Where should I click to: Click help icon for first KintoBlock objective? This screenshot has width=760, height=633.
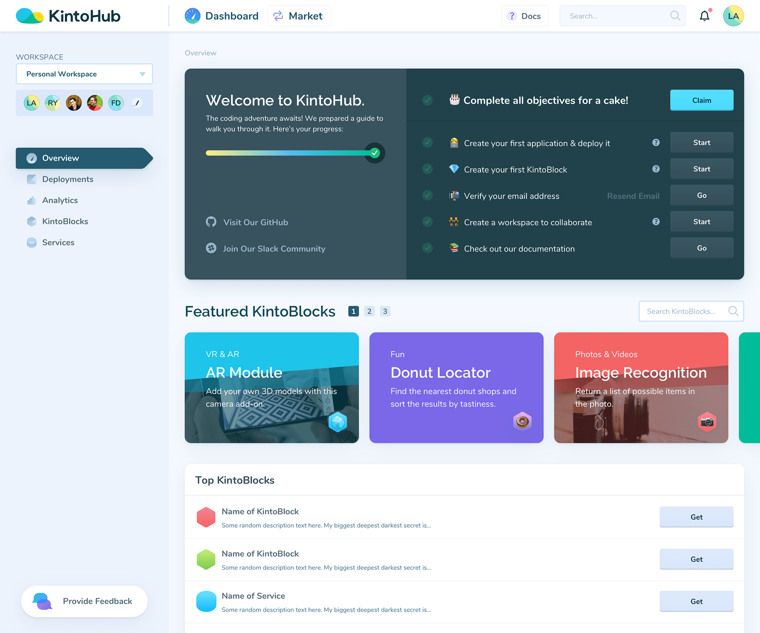tap(656, 169)
